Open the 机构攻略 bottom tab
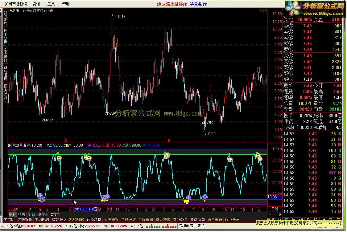The width and height of the screenshot is (347, 232). tap(76, 220)
